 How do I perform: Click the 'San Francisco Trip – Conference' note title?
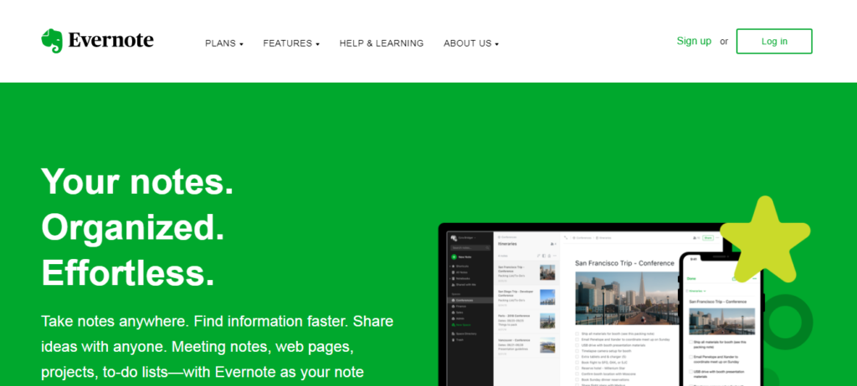pyautogui.click(x=624, y=263)
